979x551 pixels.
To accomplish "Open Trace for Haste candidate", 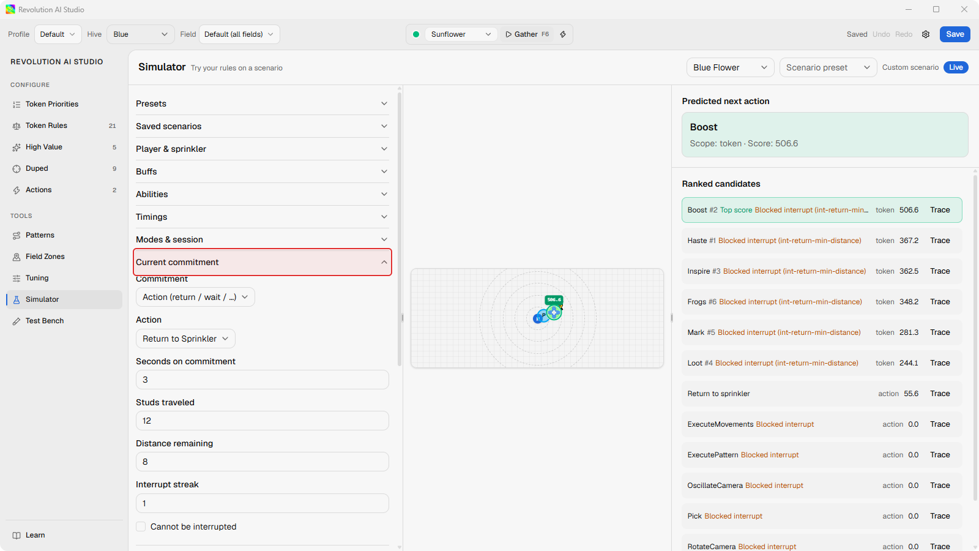I will click(940, 241).
